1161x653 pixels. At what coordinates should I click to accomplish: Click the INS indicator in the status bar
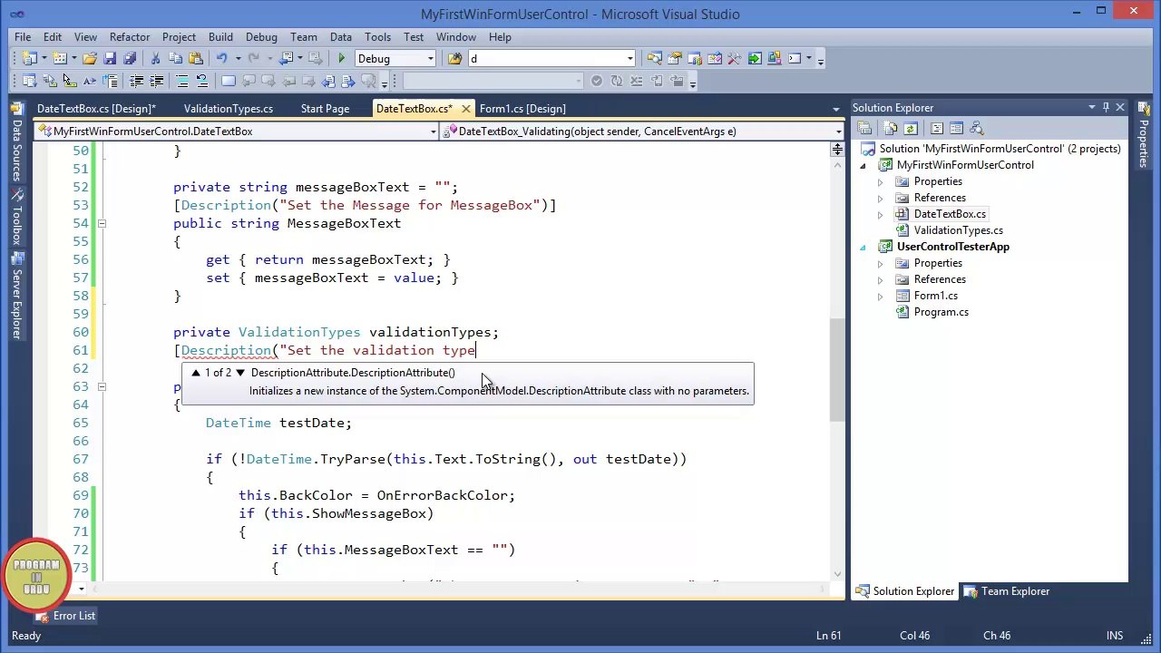point(1114,636)
